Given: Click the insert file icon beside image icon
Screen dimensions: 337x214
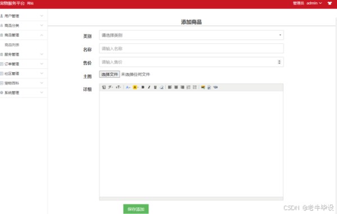Looking at the screenshot, I should (x=209, y=87).
